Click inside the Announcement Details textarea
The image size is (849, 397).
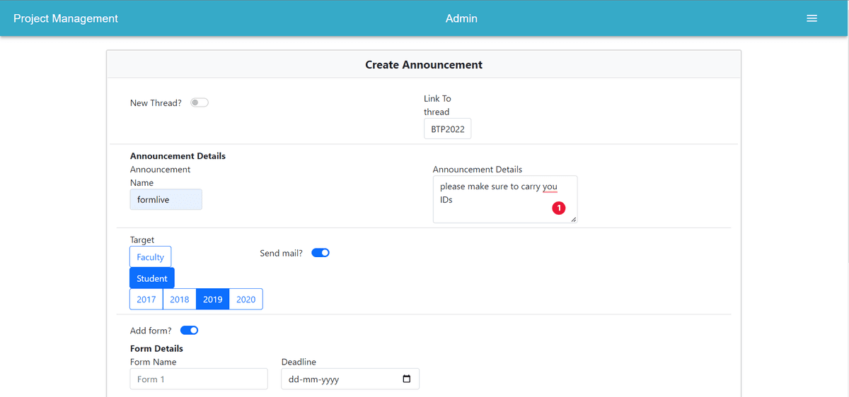(x=505, y=199)
